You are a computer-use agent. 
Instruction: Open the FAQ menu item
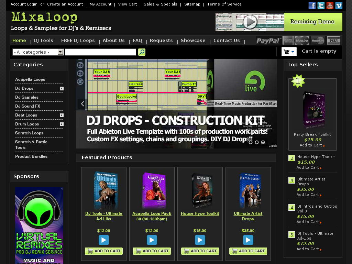pyautogui.click(x=137, y=41)
